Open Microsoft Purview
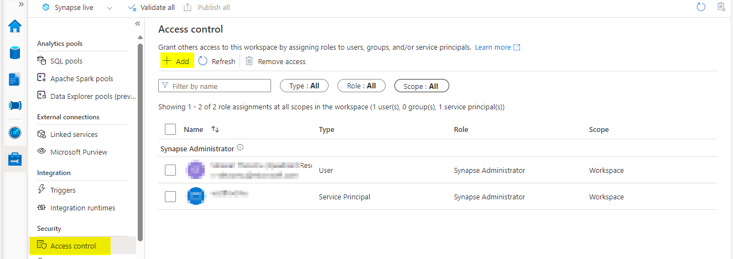This screenshot has height=259, width=733. (x=79, y=152)
